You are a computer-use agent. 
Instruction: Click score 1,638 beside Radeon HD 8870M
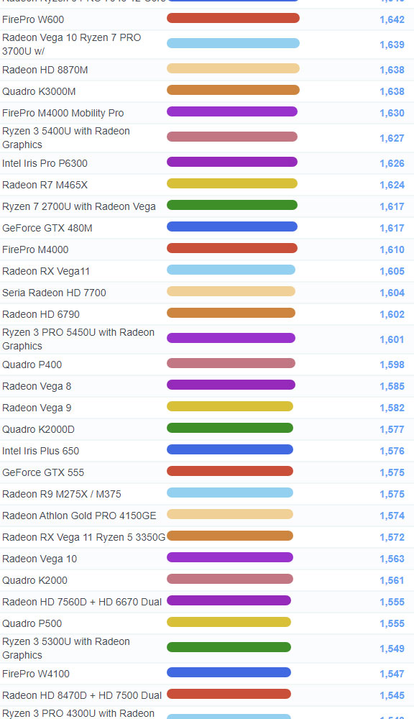tap(392, 70)
